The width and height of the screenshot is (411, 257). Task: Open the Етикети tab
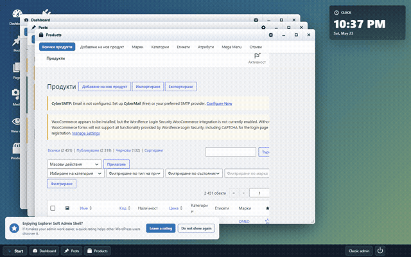(x=184, y=47)
